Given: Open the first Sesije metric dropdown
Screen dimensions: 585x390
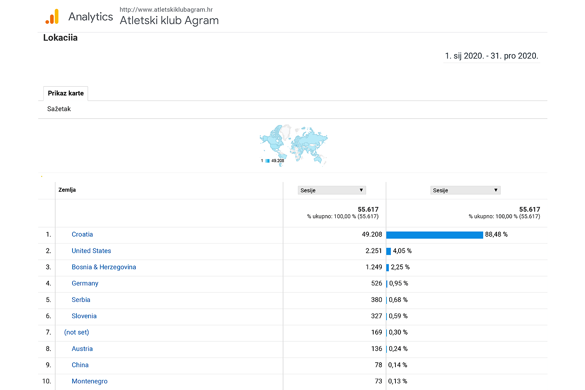Looking at the screenshot, I should (331, 190).
